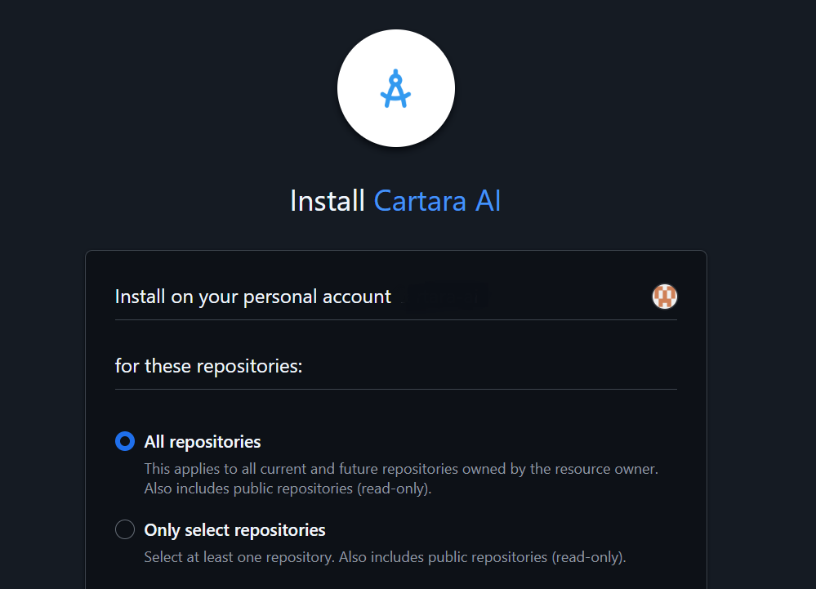
Task: Open the Cartara AI link in the title
Action: (436, 201)
